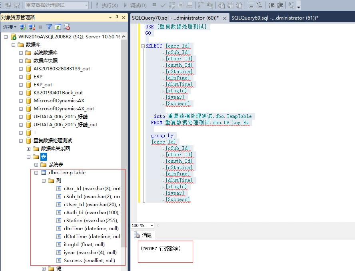
Task: Click the Filter funnel icon in Object Explorer
Action: point(49,27)
